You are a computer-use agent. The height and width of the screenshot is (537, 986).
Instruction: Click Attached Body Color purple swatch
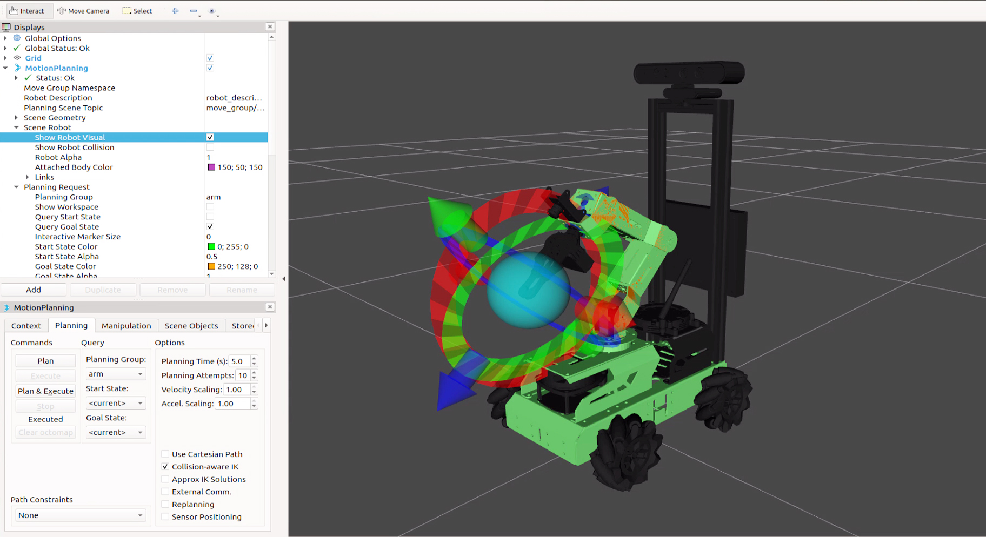pyautogui.click(x=211, y=167)
